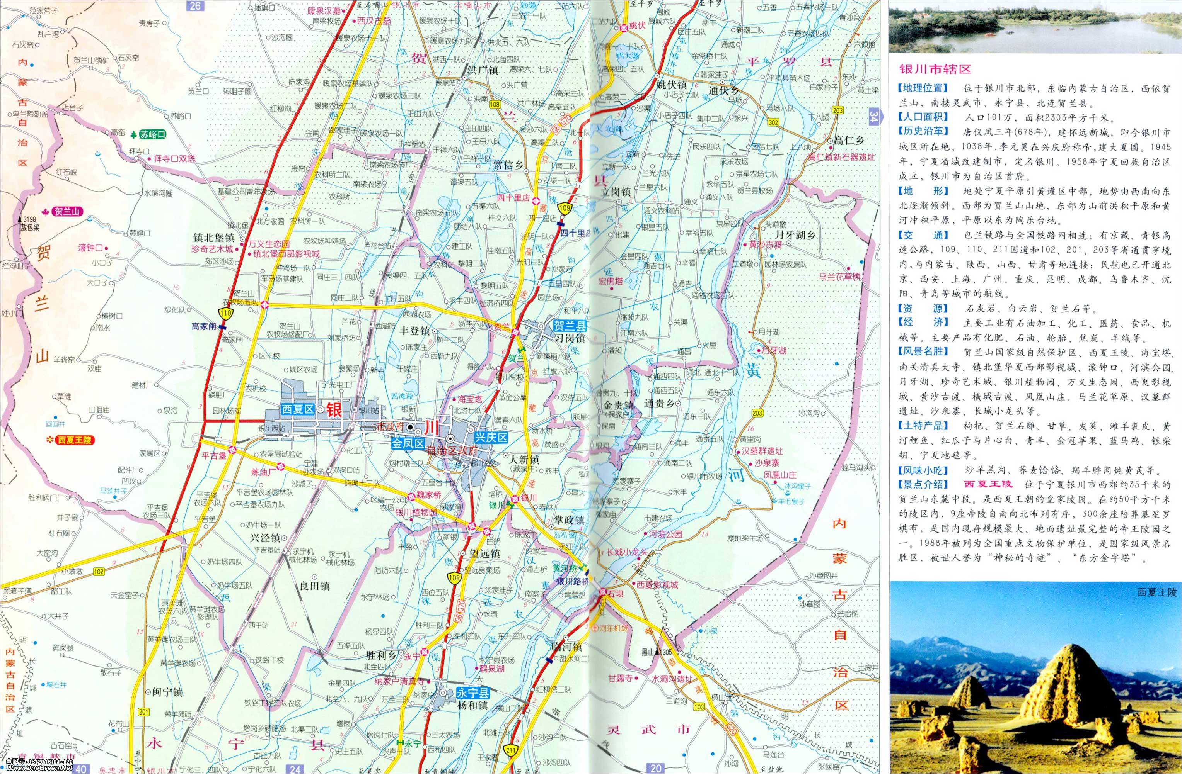Viewport: 1182px width, 774px height.
Task: Click the 302 provincial road marker
Action: tap(773, 122)
